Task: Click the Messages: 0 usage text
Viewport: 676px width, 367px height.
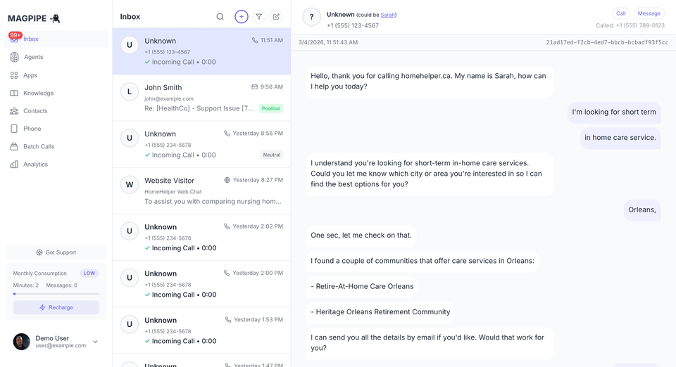Action: [62, 285]
